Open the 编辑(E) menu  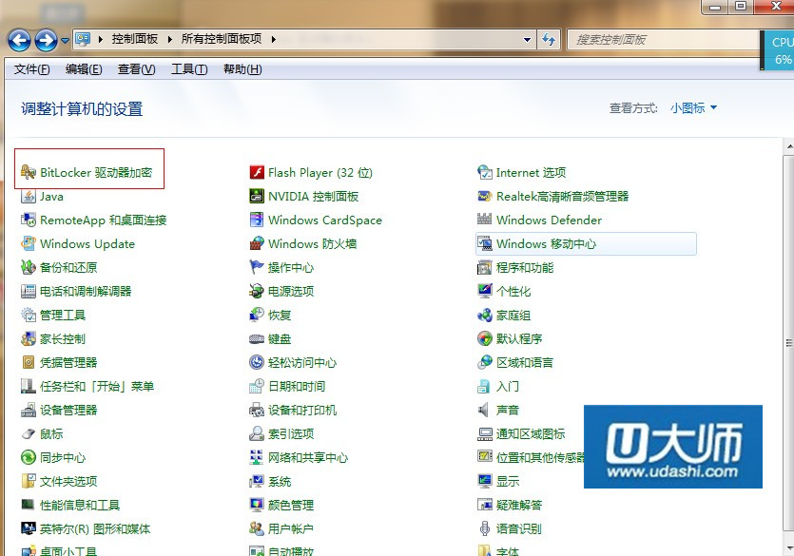pos(84,69)
